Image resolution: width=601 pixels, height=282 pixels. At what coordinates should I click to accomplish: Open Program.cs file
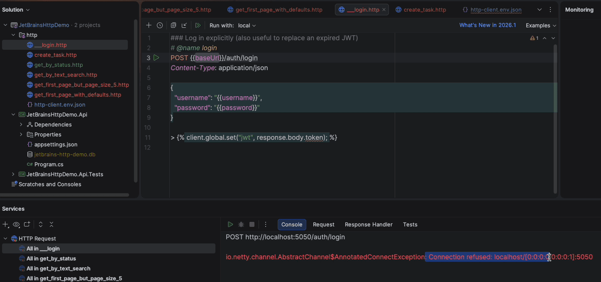pos(49,164)
